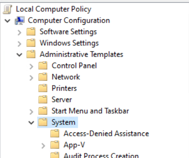Viewport: 189px width, 158px height.
Task: Expand the App-V node arrow
Action: point(43,146)
